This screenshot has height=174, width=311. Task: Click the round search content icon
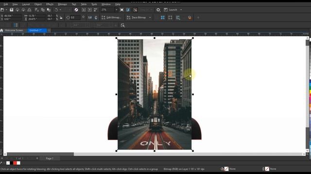76,10
